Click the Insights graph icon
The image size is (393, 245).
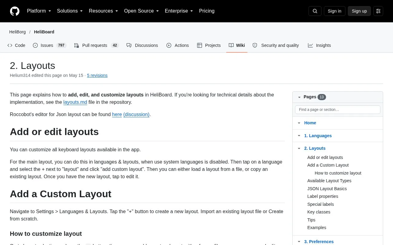(x=310, y=45)
